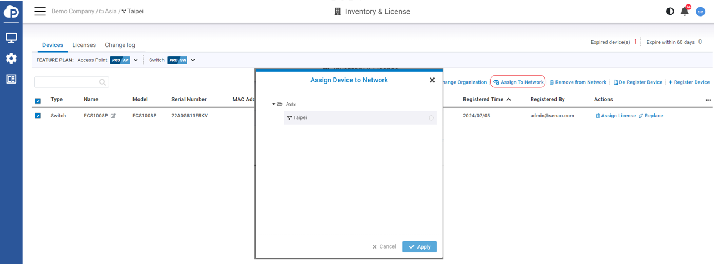Toggle the dark mode contrast icon
Screen dimensions: 714x264
(x=670, y=12)
